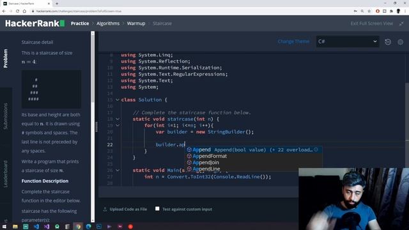Reload the page with the refresh icon
Viewport: 409px width, 230px height.
click(x=17, y=11)
